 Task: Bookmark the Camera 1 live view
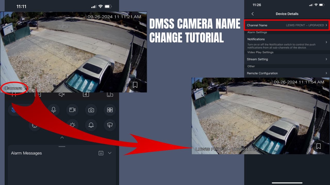coord(135,85)
